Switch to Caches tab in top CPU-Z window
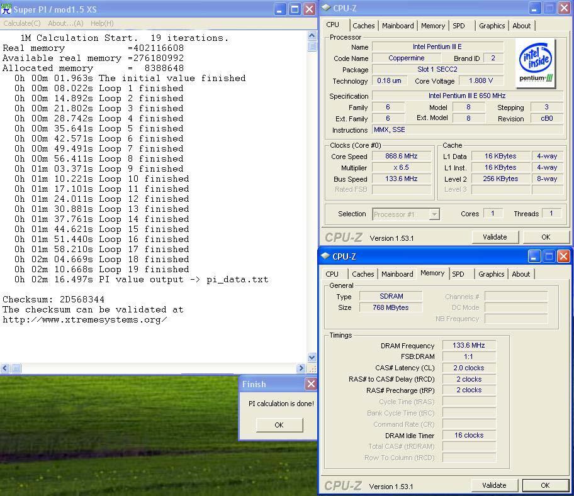Viewport: 574px width, 496px height. tap(364, 26)
